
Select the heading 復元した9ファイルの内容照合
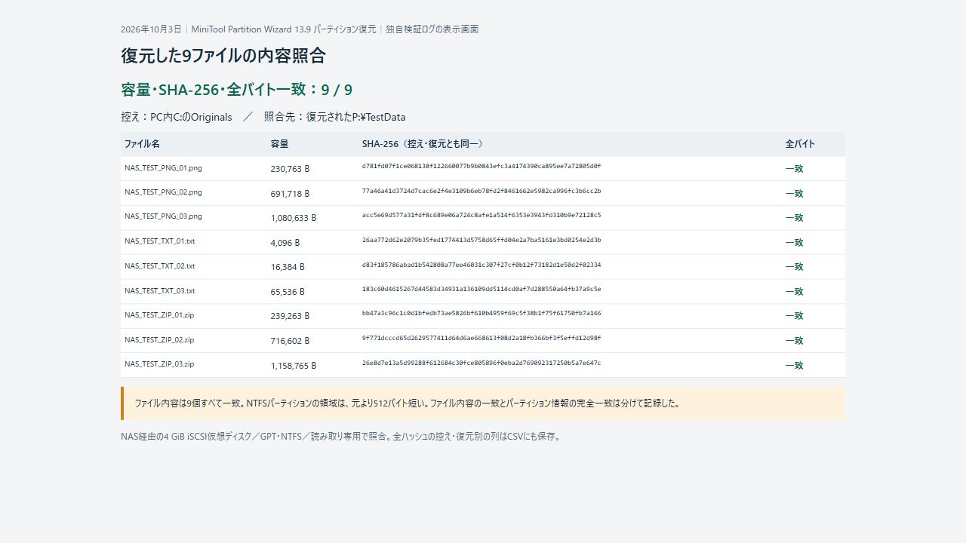[223, 56]
